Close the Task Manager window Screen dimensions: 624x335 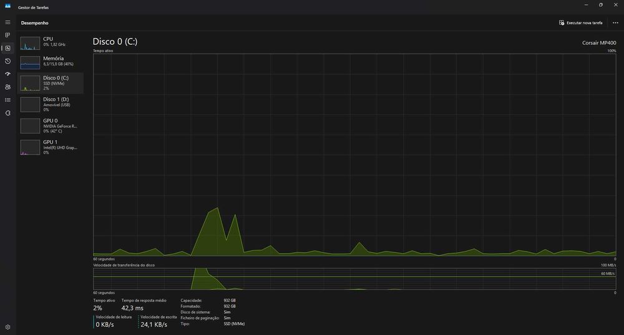coord(616,5)
